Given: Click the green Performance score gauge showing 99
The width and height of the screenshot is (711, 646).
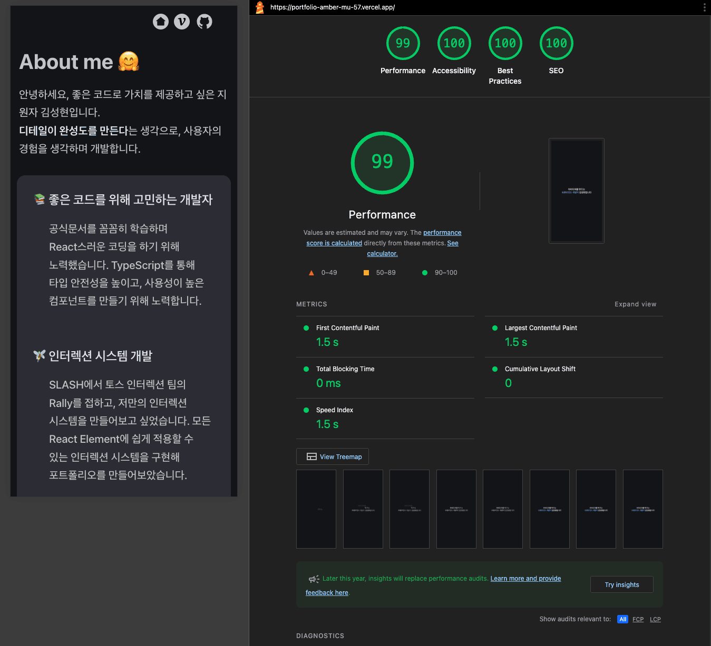Looking at the screenshot, I should (403, 43).
